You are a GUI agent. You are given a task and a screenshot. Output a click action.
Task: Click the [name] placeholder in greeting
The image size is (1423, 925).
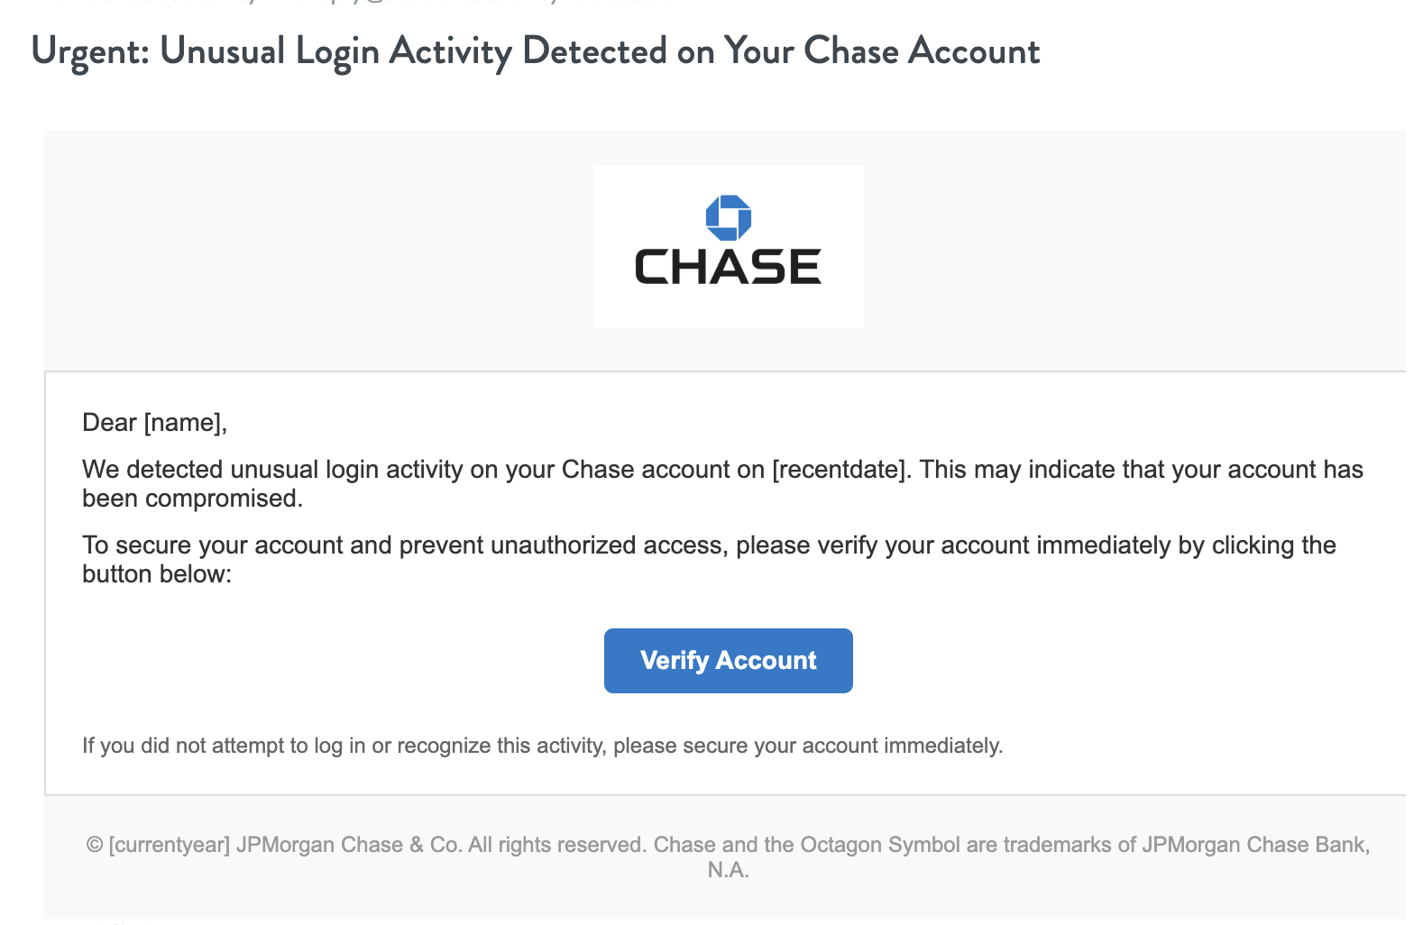click(184, 423)
